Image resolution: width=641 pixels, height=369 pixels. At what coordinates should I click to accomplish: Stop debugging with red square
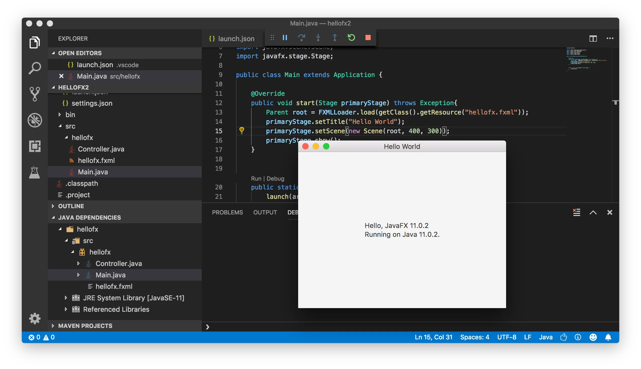368,38
